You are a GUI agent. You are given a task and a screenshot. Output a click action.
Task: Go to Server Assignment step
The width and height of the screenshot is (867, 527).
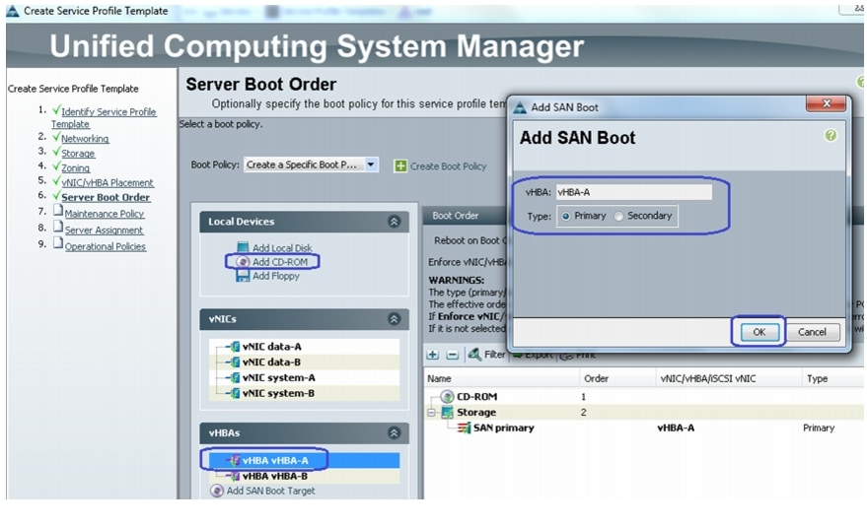coord(104,231)
